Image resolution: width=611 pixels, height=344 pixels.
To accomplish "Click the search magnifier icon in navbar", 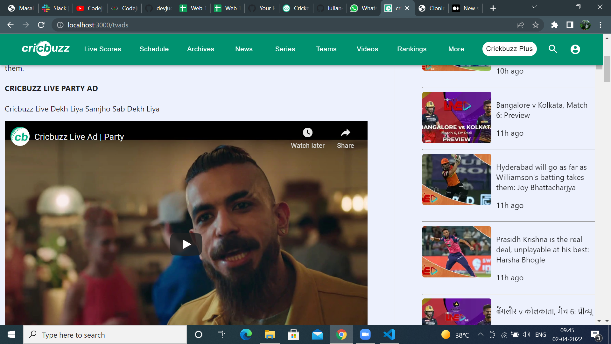I will pyautogui.click(x=553, y=49).
